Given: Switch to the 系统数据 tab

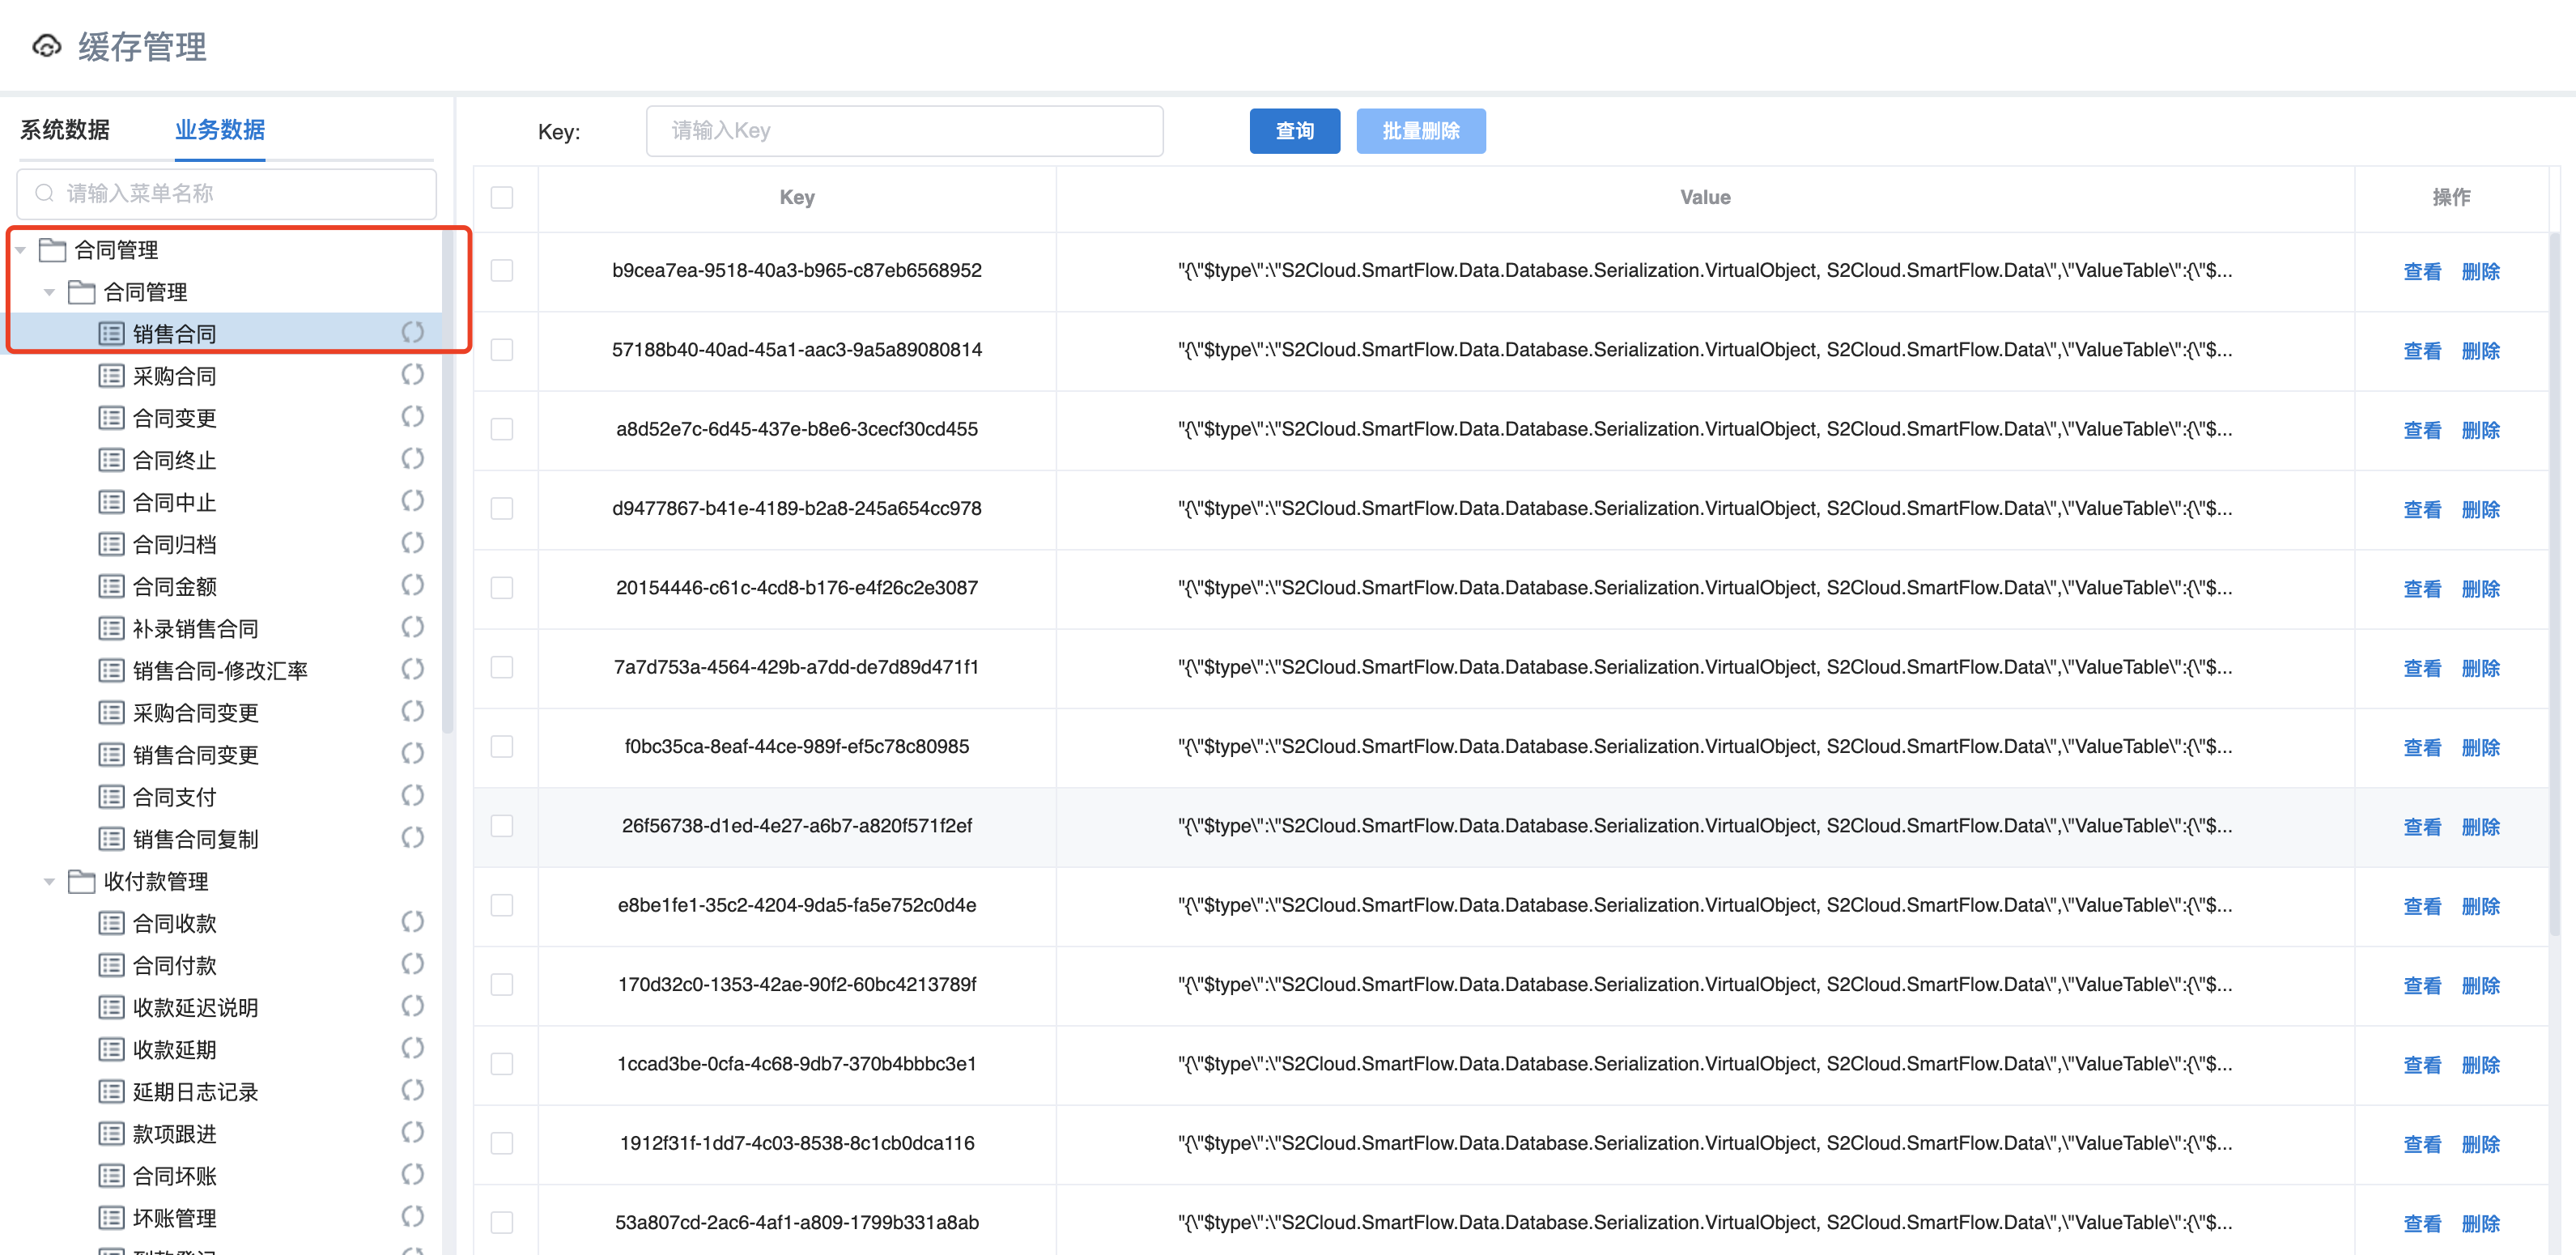Looking at the screenshot, I should [65, 130].
